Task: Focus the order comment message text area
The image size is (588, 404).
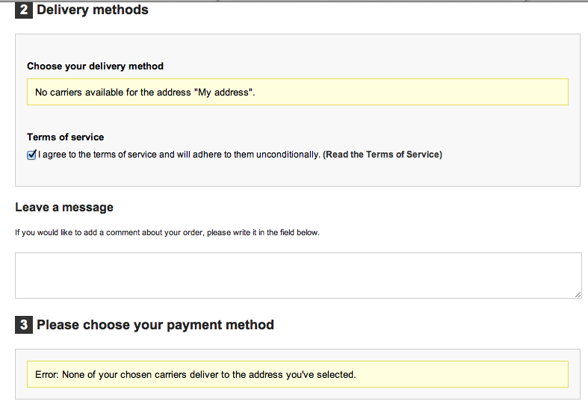Action: (298, 276)
